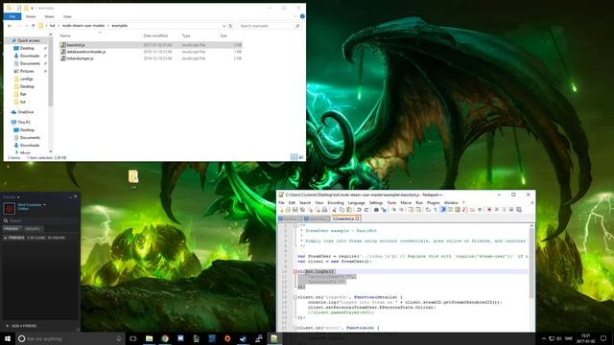This screenshot has width=614, height=345.
Task: Collapse the fold marker at line 15
Action: [295, 297]
